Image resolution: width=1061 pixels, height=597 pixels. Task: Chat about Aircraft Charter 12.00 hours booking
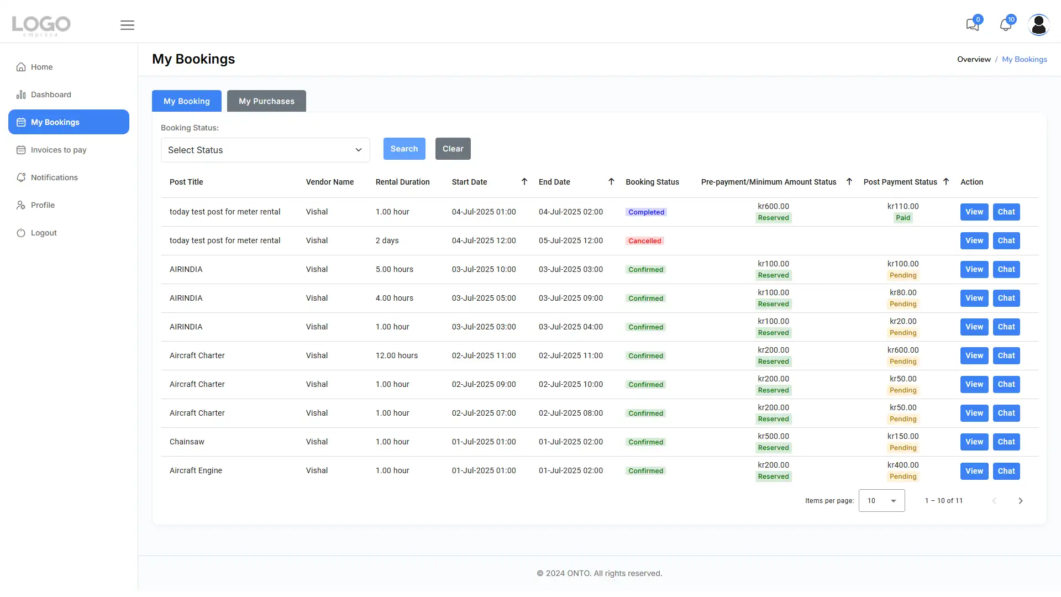pos(1006,355)
